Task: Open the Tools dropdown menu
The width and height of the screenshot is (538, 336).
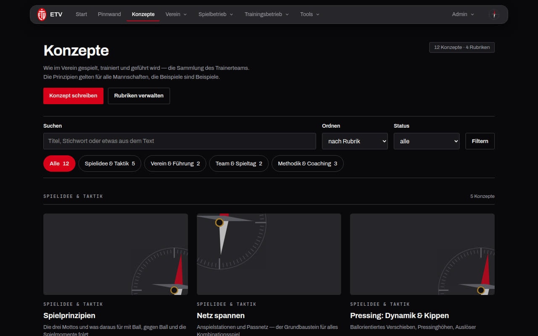Action: (x=310, y=14)
